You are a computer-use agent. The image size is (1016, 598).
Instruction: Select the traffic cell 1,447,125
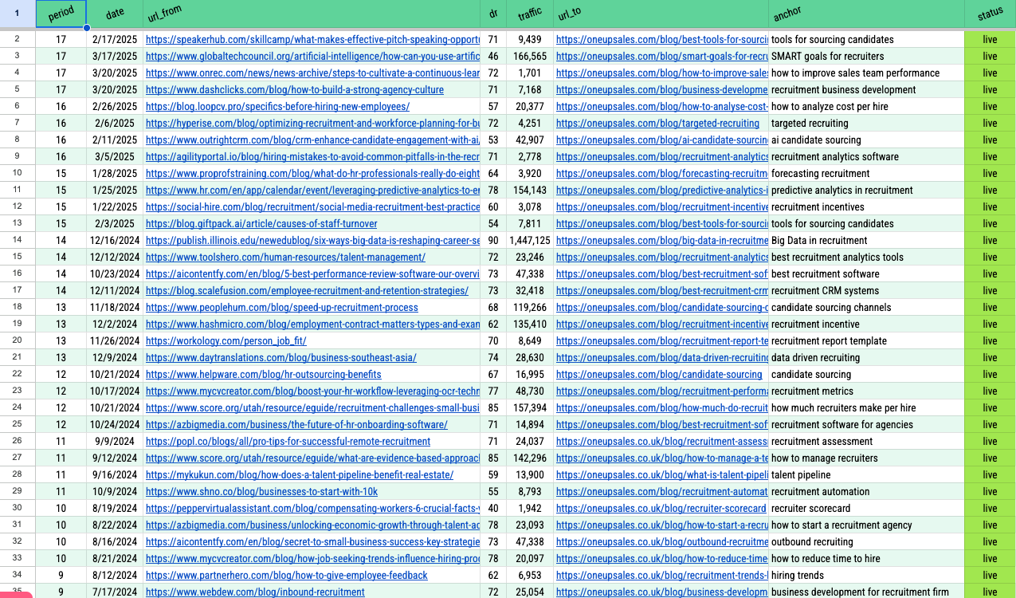530,240
